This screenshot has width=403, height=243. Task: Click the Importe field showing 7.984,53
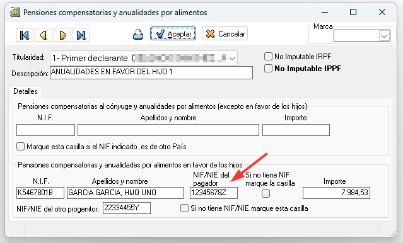click(336, 193)
